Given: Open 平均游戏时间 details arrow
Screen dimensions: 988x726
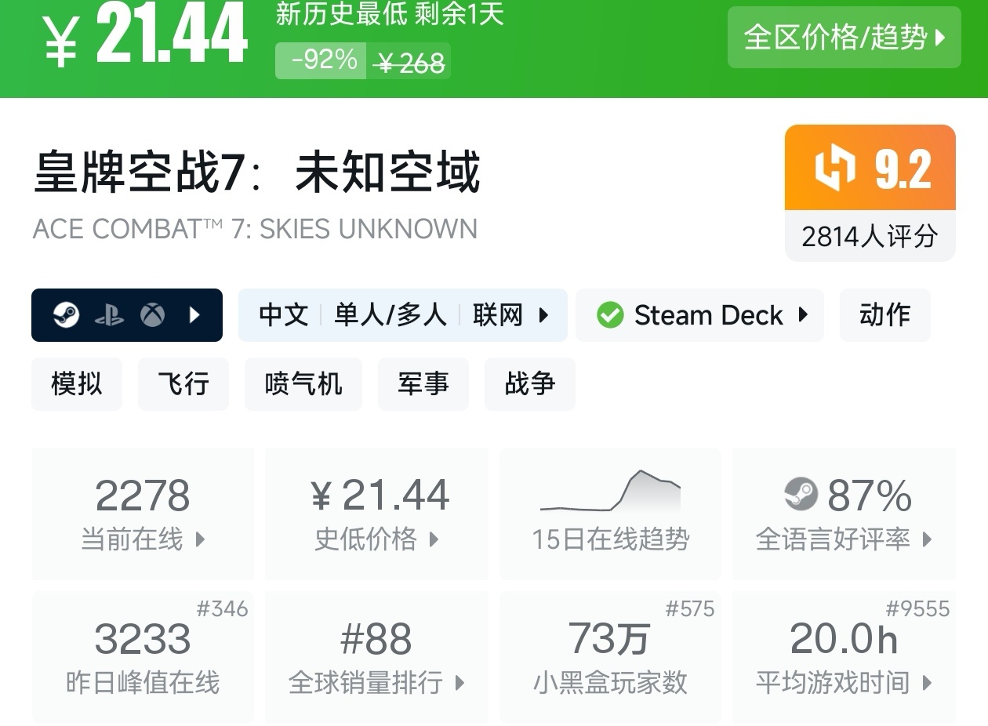Looking at the screenshot, I should point(928,683).
